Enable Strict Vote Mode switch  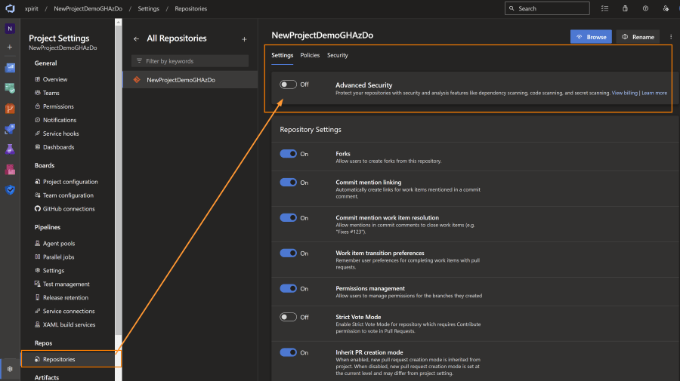pyautogui.click(x=288, y=317)
